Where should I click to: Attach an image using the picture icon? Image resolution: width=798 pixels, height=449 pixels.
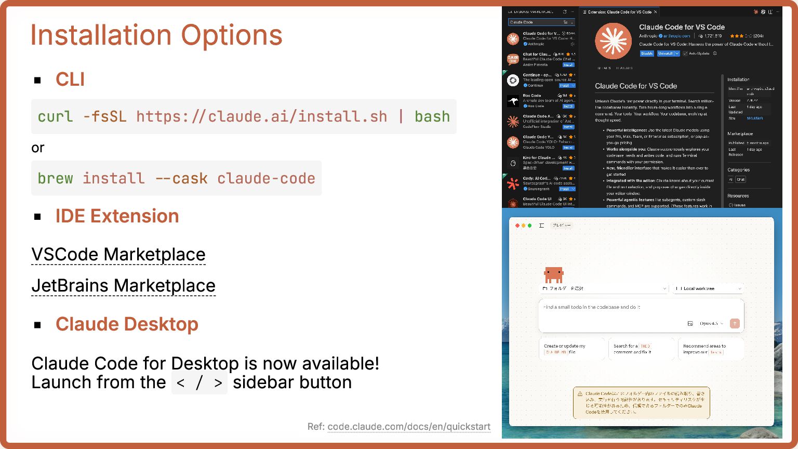(690, 323)
